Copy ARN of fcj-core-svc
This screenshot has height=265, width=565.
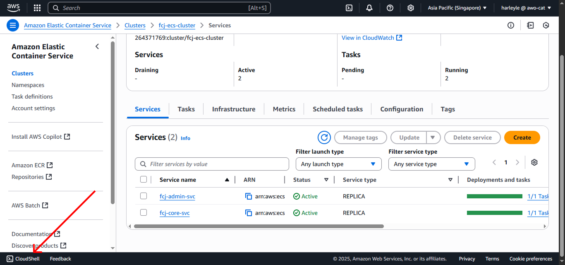(x=249, y=213)
